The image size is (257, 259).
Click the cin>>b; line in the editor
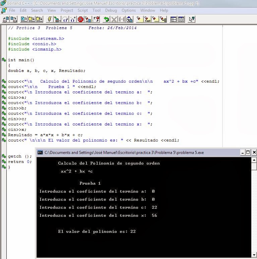[x=17, y=108]
